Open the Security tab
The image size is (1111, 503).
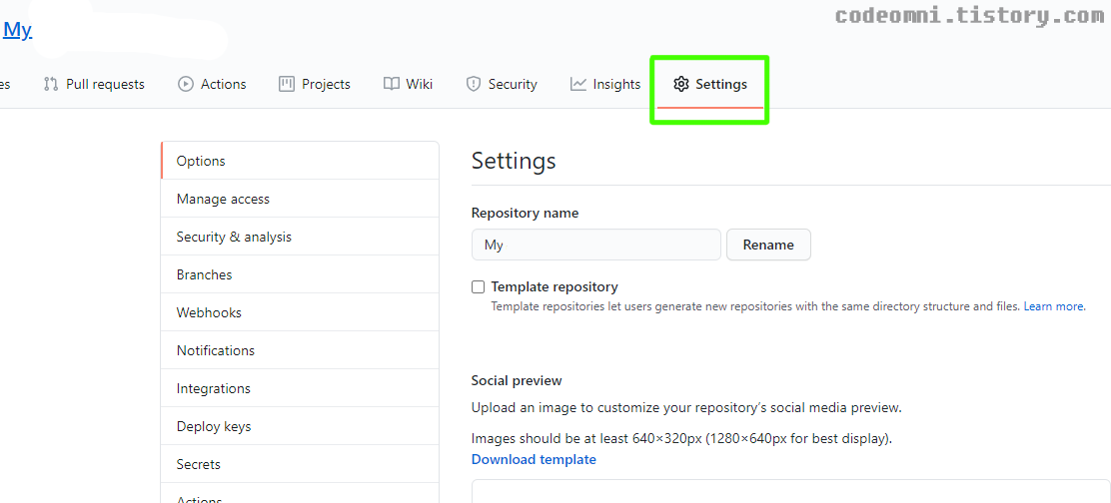click(x=502, y=84)
